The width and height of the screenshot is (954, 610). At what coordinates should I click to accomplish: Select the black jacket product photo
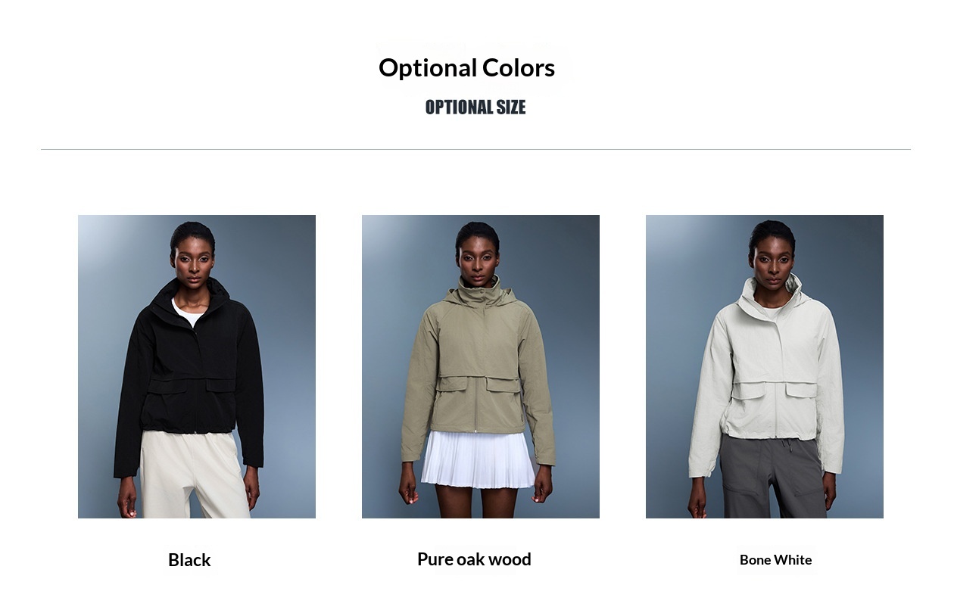[x=197, y=366]
